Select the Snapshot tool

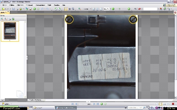pos(69,9)
